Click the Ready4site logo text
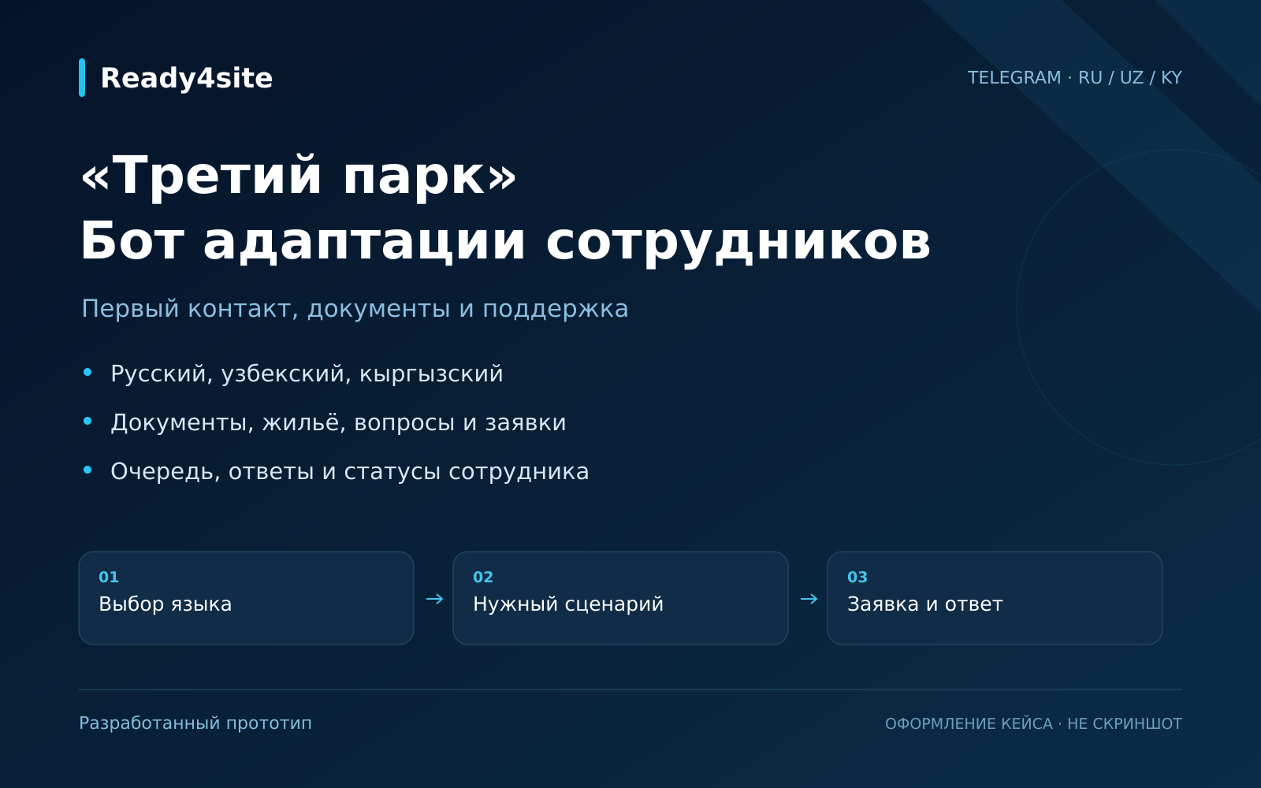 pos(187,78)
